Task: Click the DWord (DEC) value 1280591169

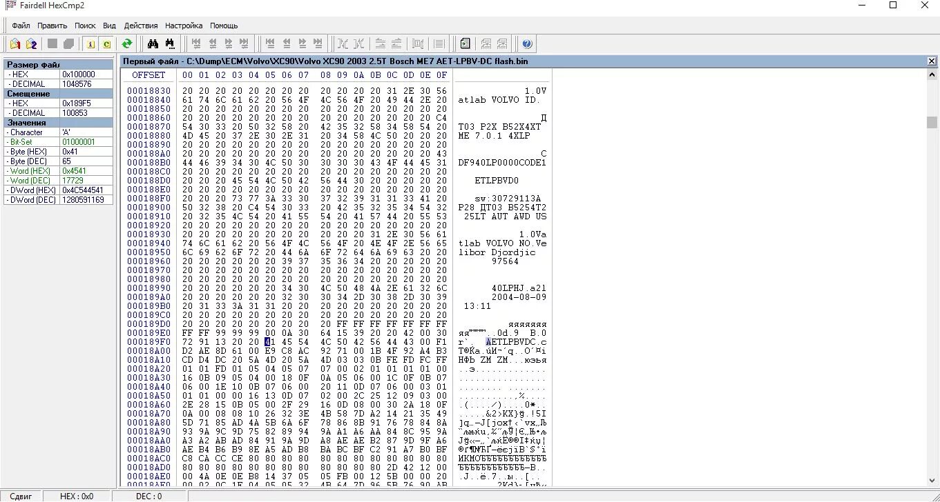Action: (x=86, y=200)
